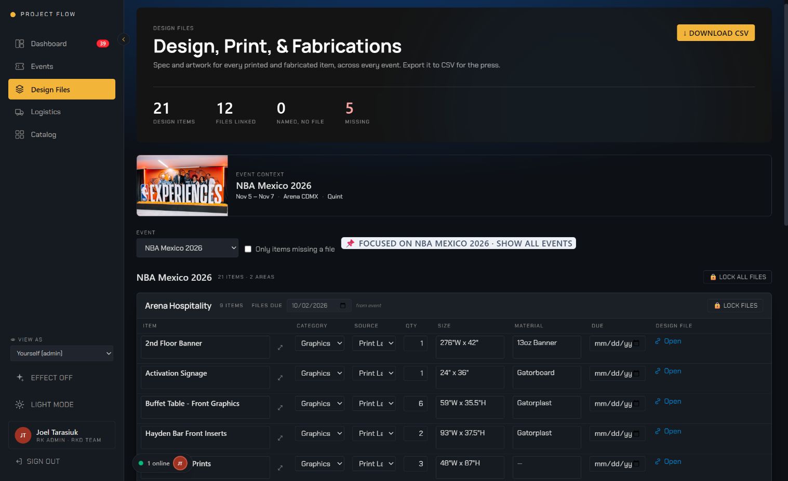Click the Project Flow logo
The height and width of the screenshot is (481, 788).
pyautogui.click(x=43, y=14)
